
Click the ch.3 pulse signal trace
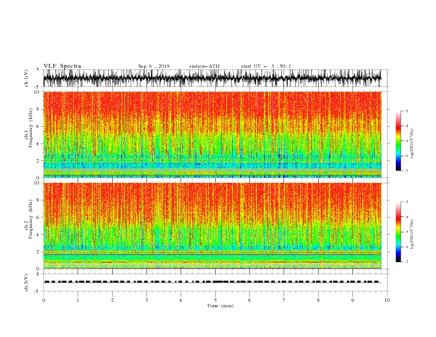click(212, 282)
